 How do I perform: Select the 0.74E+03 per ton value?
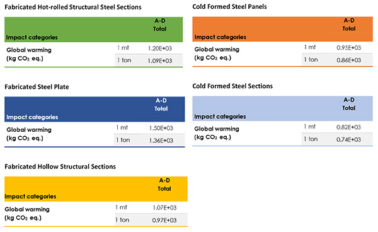pos(348,139)
